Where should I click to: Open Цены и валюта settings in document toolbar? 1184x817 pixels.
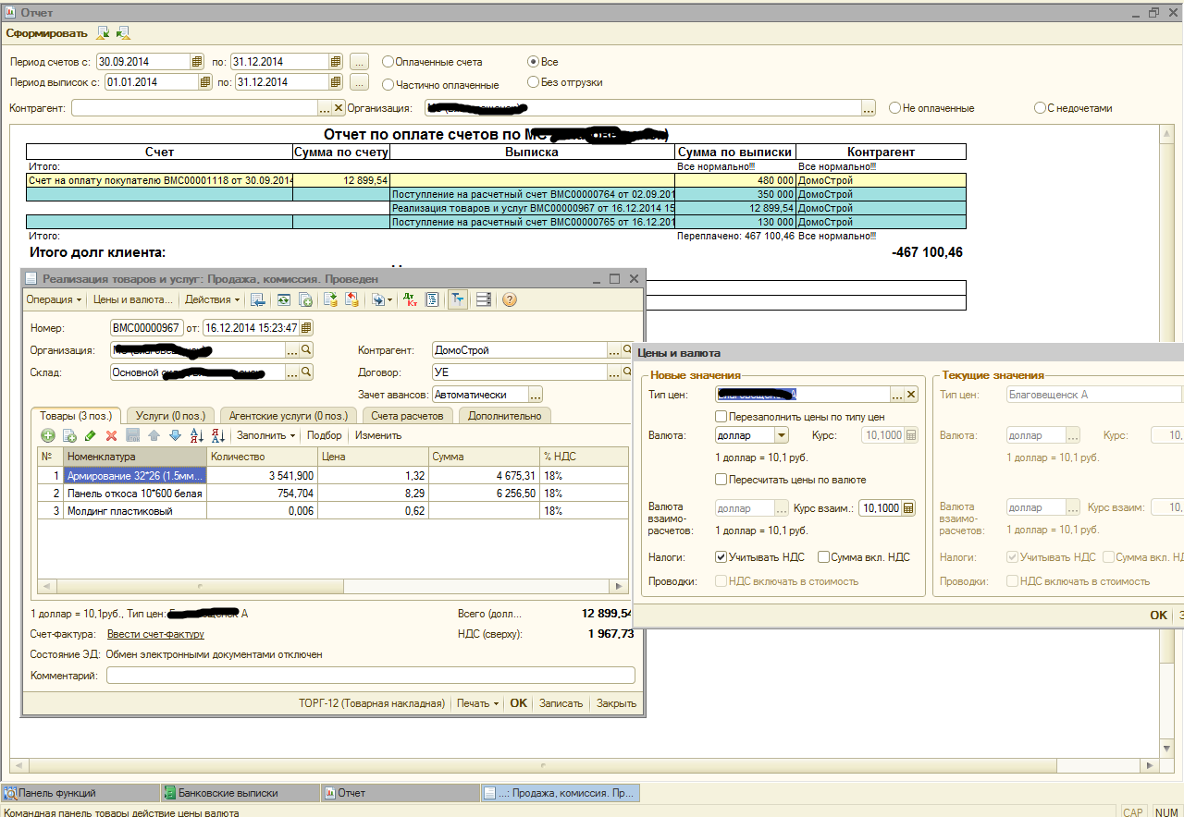pyautogui.click(x=133, y=299)
